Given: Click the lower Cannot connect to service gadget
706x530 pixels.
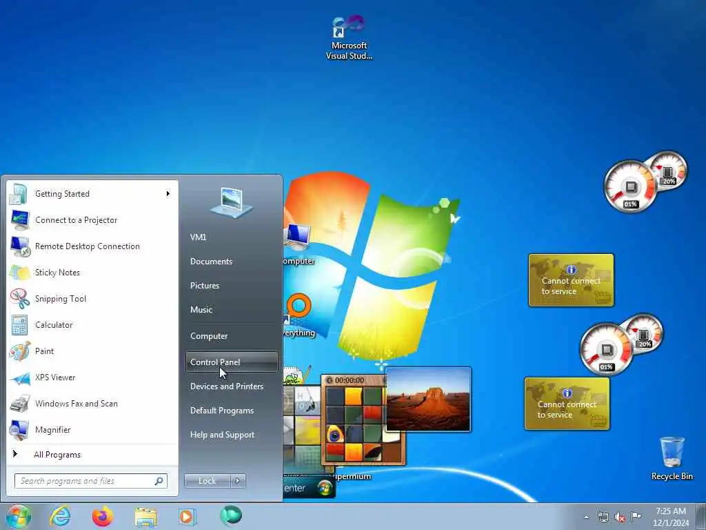Looking at the screenshot, I should 567,404.
